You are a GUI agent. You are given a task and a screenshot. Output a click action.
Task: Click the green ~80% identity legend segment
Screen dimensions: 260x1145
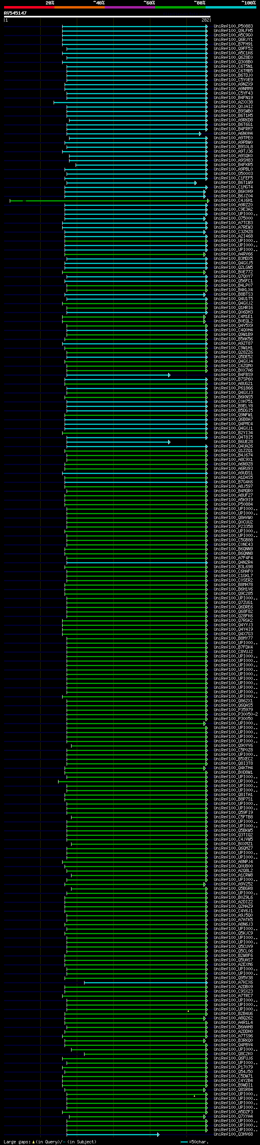click(180, 7)
